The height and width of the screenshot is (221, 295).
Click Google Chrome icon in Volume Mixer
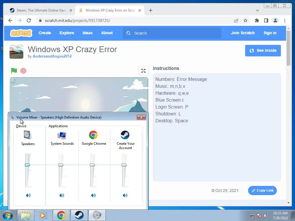tap(93, 135)
